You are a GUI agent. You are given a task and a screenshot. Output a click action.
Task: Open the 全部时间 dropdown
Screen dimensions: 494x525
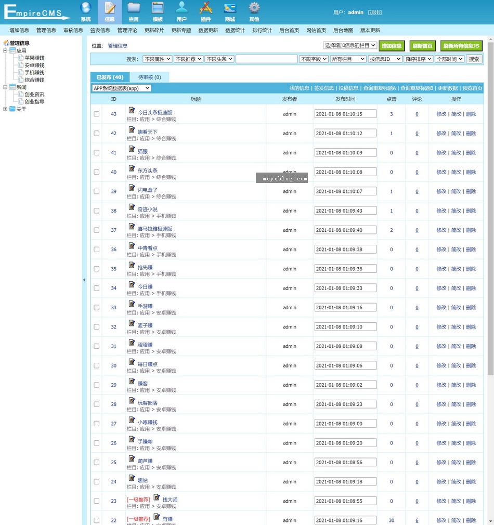coord(449,59)
